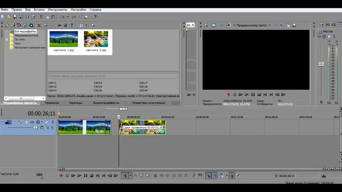The image size is (342, 192).
Task: Click the What's This help icon
Action: pos(95,17)
